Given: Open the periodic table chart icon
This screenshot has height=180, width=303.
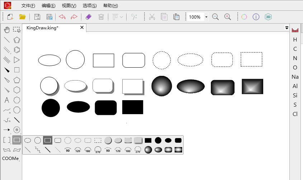Looking at the screenshot, I should tap(295, 30).
